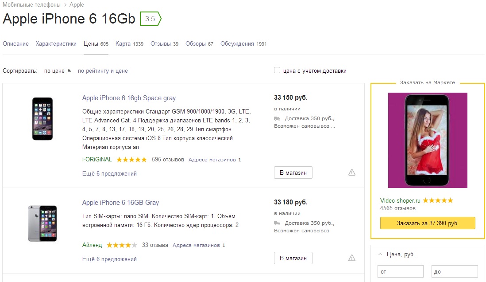This screenshot has width=486, height=282.
Task: Click the 3.5 rating badge
Action: [x=150, y=19]
